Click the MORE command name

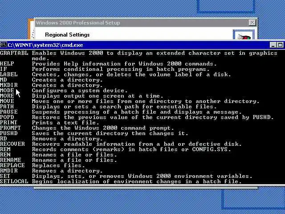(x=7, y=96)
